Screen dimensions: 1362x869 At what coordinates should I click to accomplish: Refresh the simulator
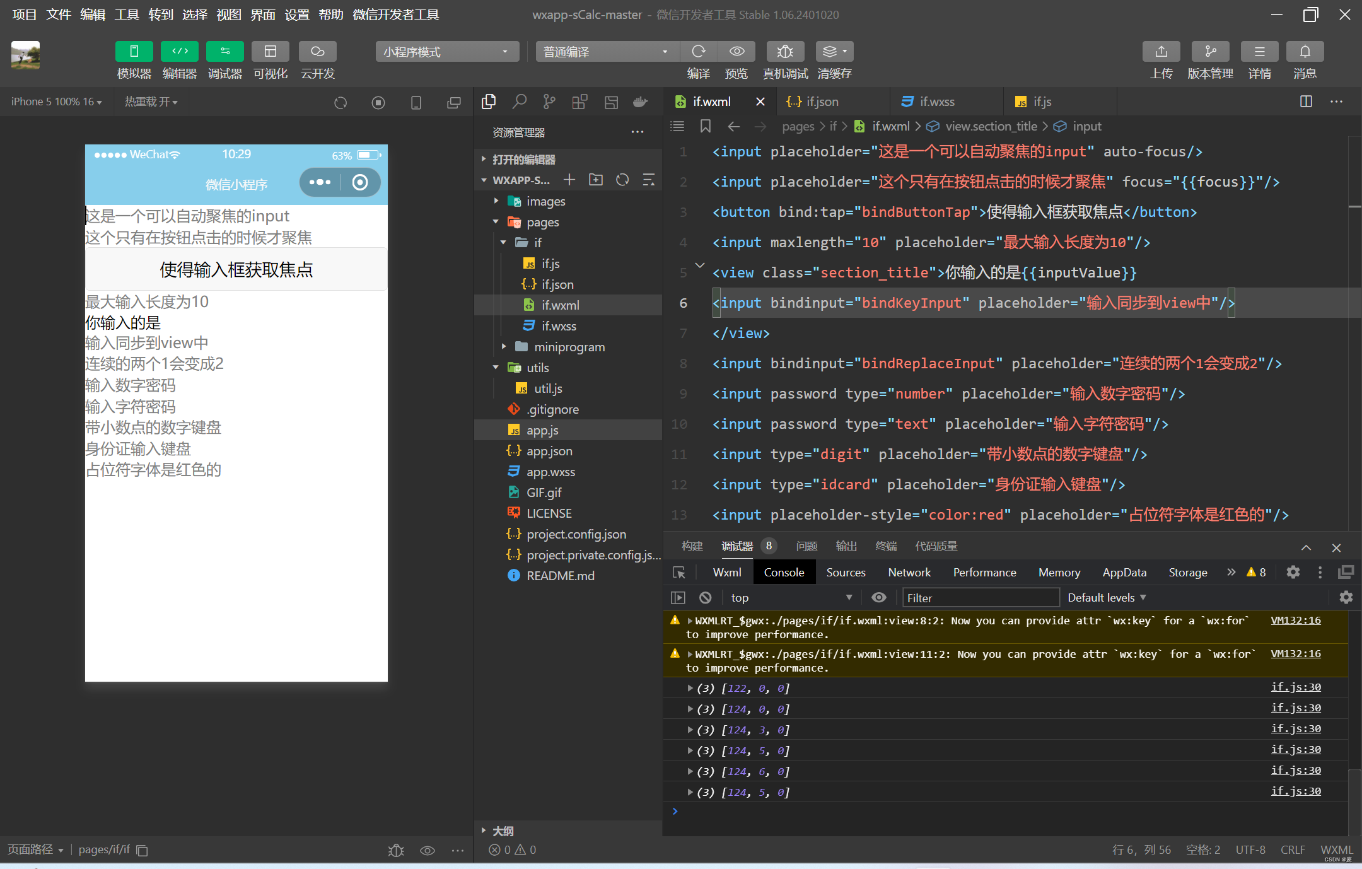(340, 102)
